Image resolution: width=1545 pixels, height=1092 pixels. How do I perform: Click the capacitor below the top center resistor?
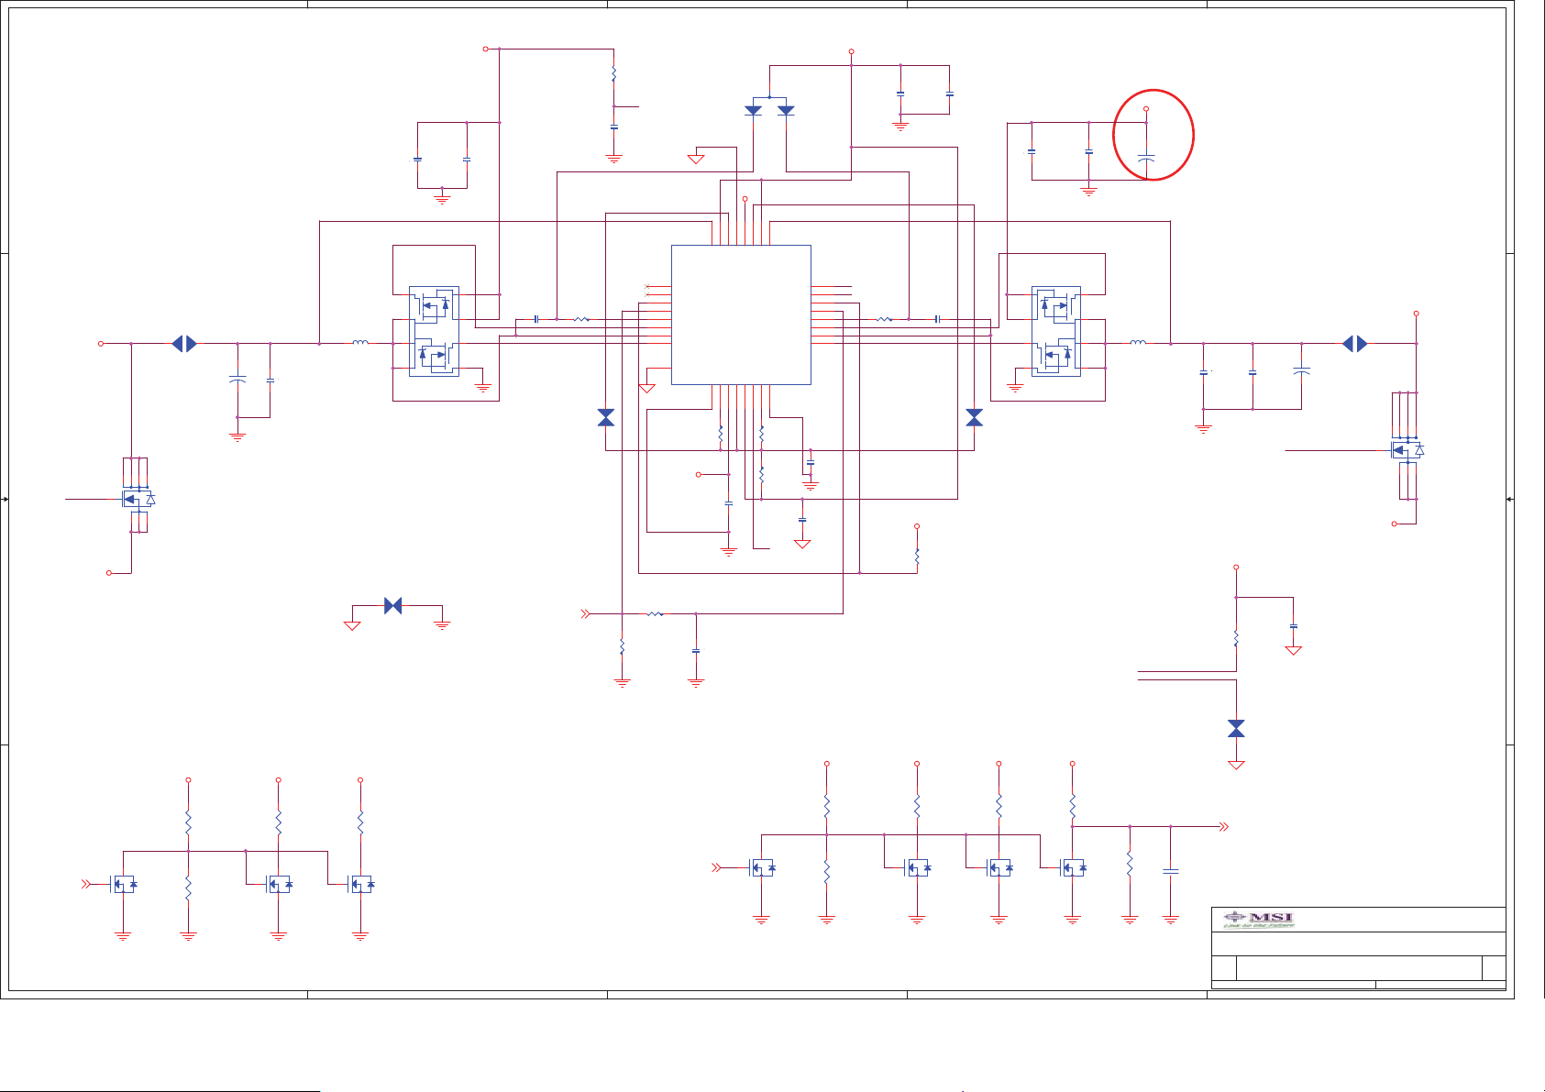[x=614, y=127]
